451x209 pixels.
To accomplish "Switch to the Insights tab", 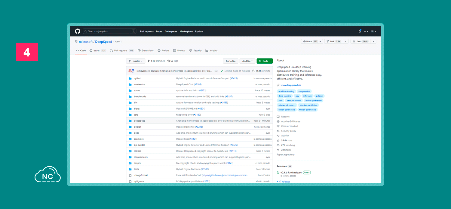I will point(211,50).
